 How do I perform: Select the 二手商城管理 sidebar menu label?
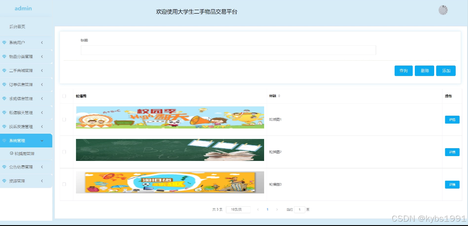point(21,71)
